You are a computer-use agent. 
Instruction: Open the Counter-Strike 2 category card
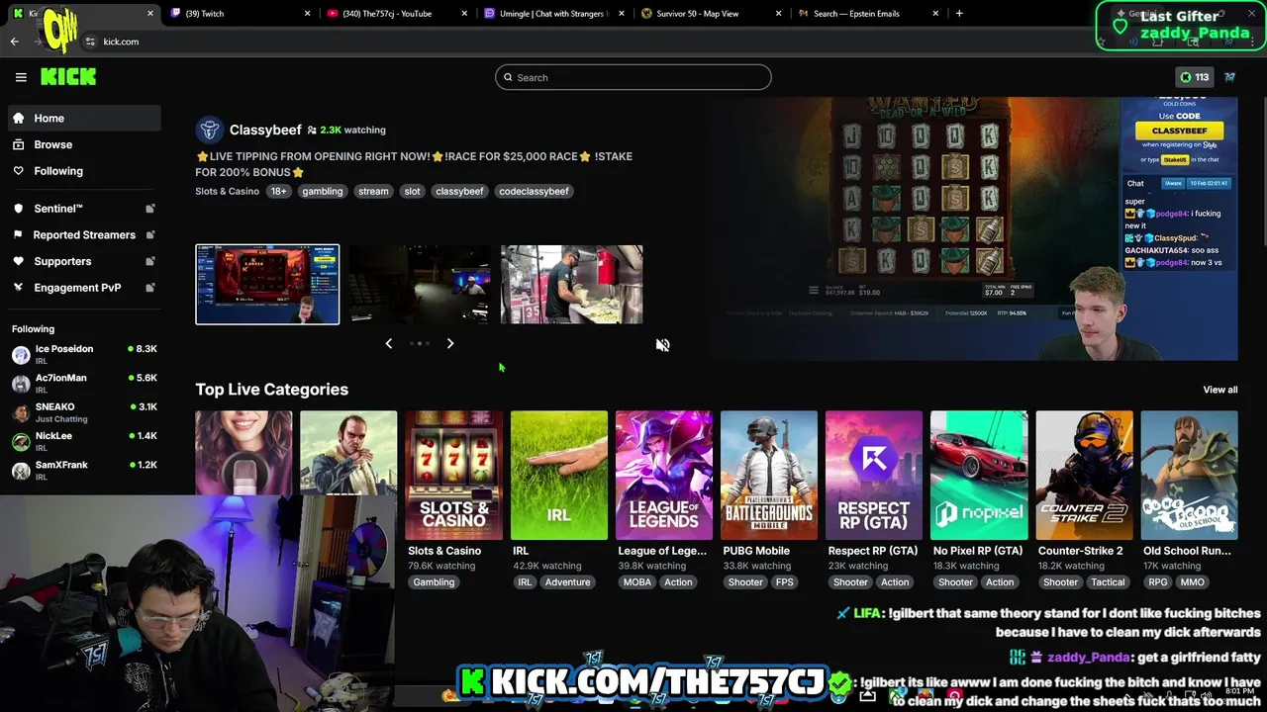[1084, 476]
